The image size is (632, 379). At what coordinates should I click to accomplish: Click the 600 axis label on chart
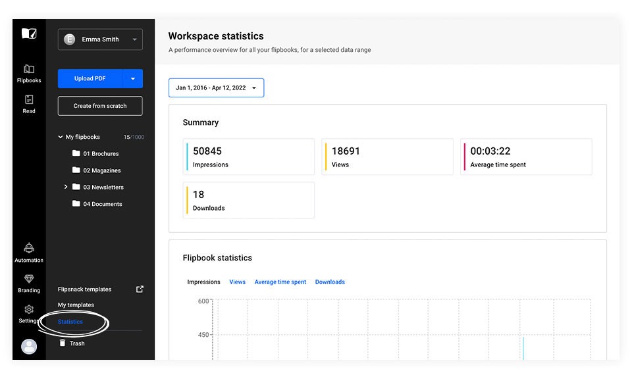coord(203,301)
